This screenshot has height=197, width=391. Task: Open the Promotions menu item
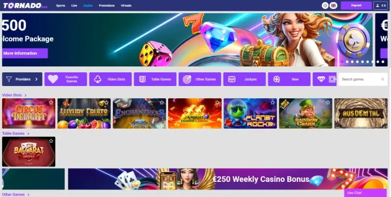pyautogui.click(x=107, y=5)
